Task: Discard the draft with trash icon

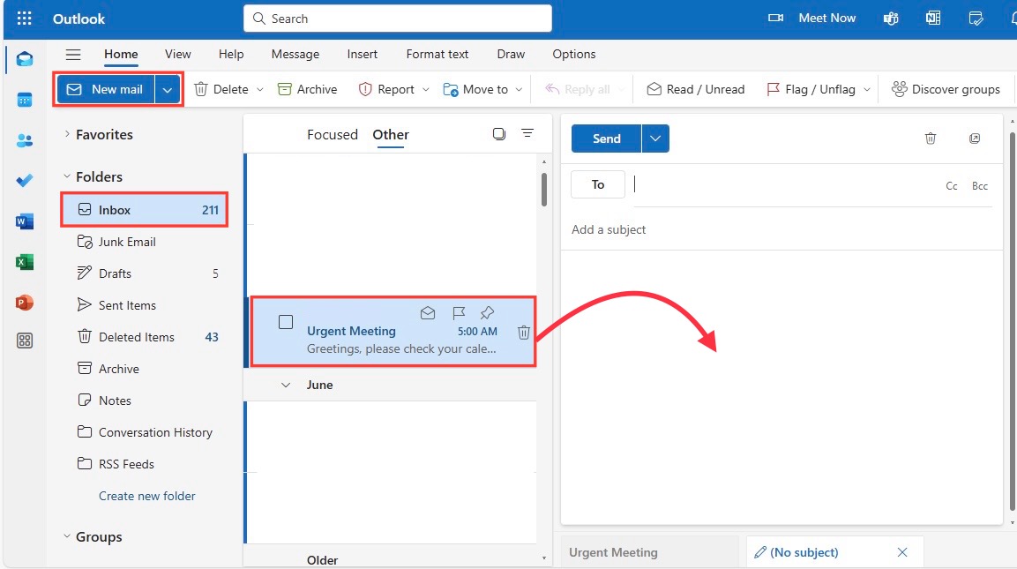Action: 930,139
